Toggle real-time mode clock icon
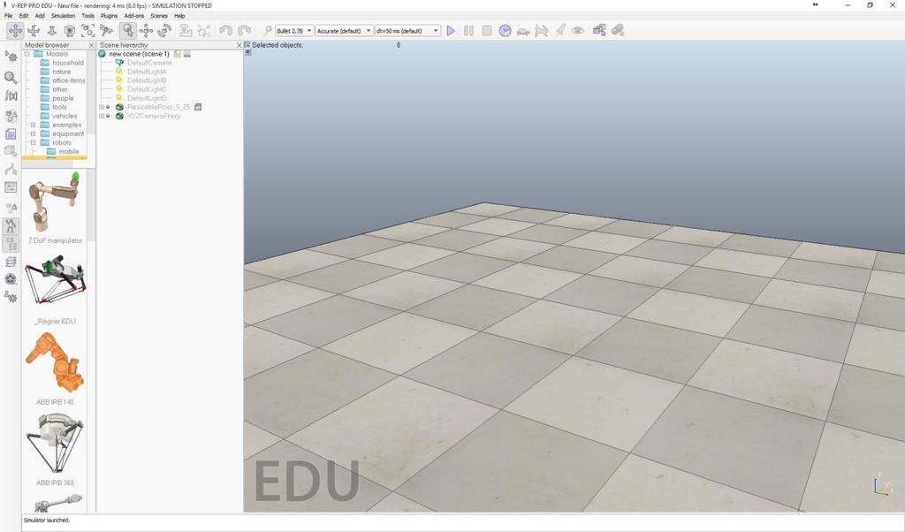The height and width of the screenshot is (532, 905). tap(505, 31)
